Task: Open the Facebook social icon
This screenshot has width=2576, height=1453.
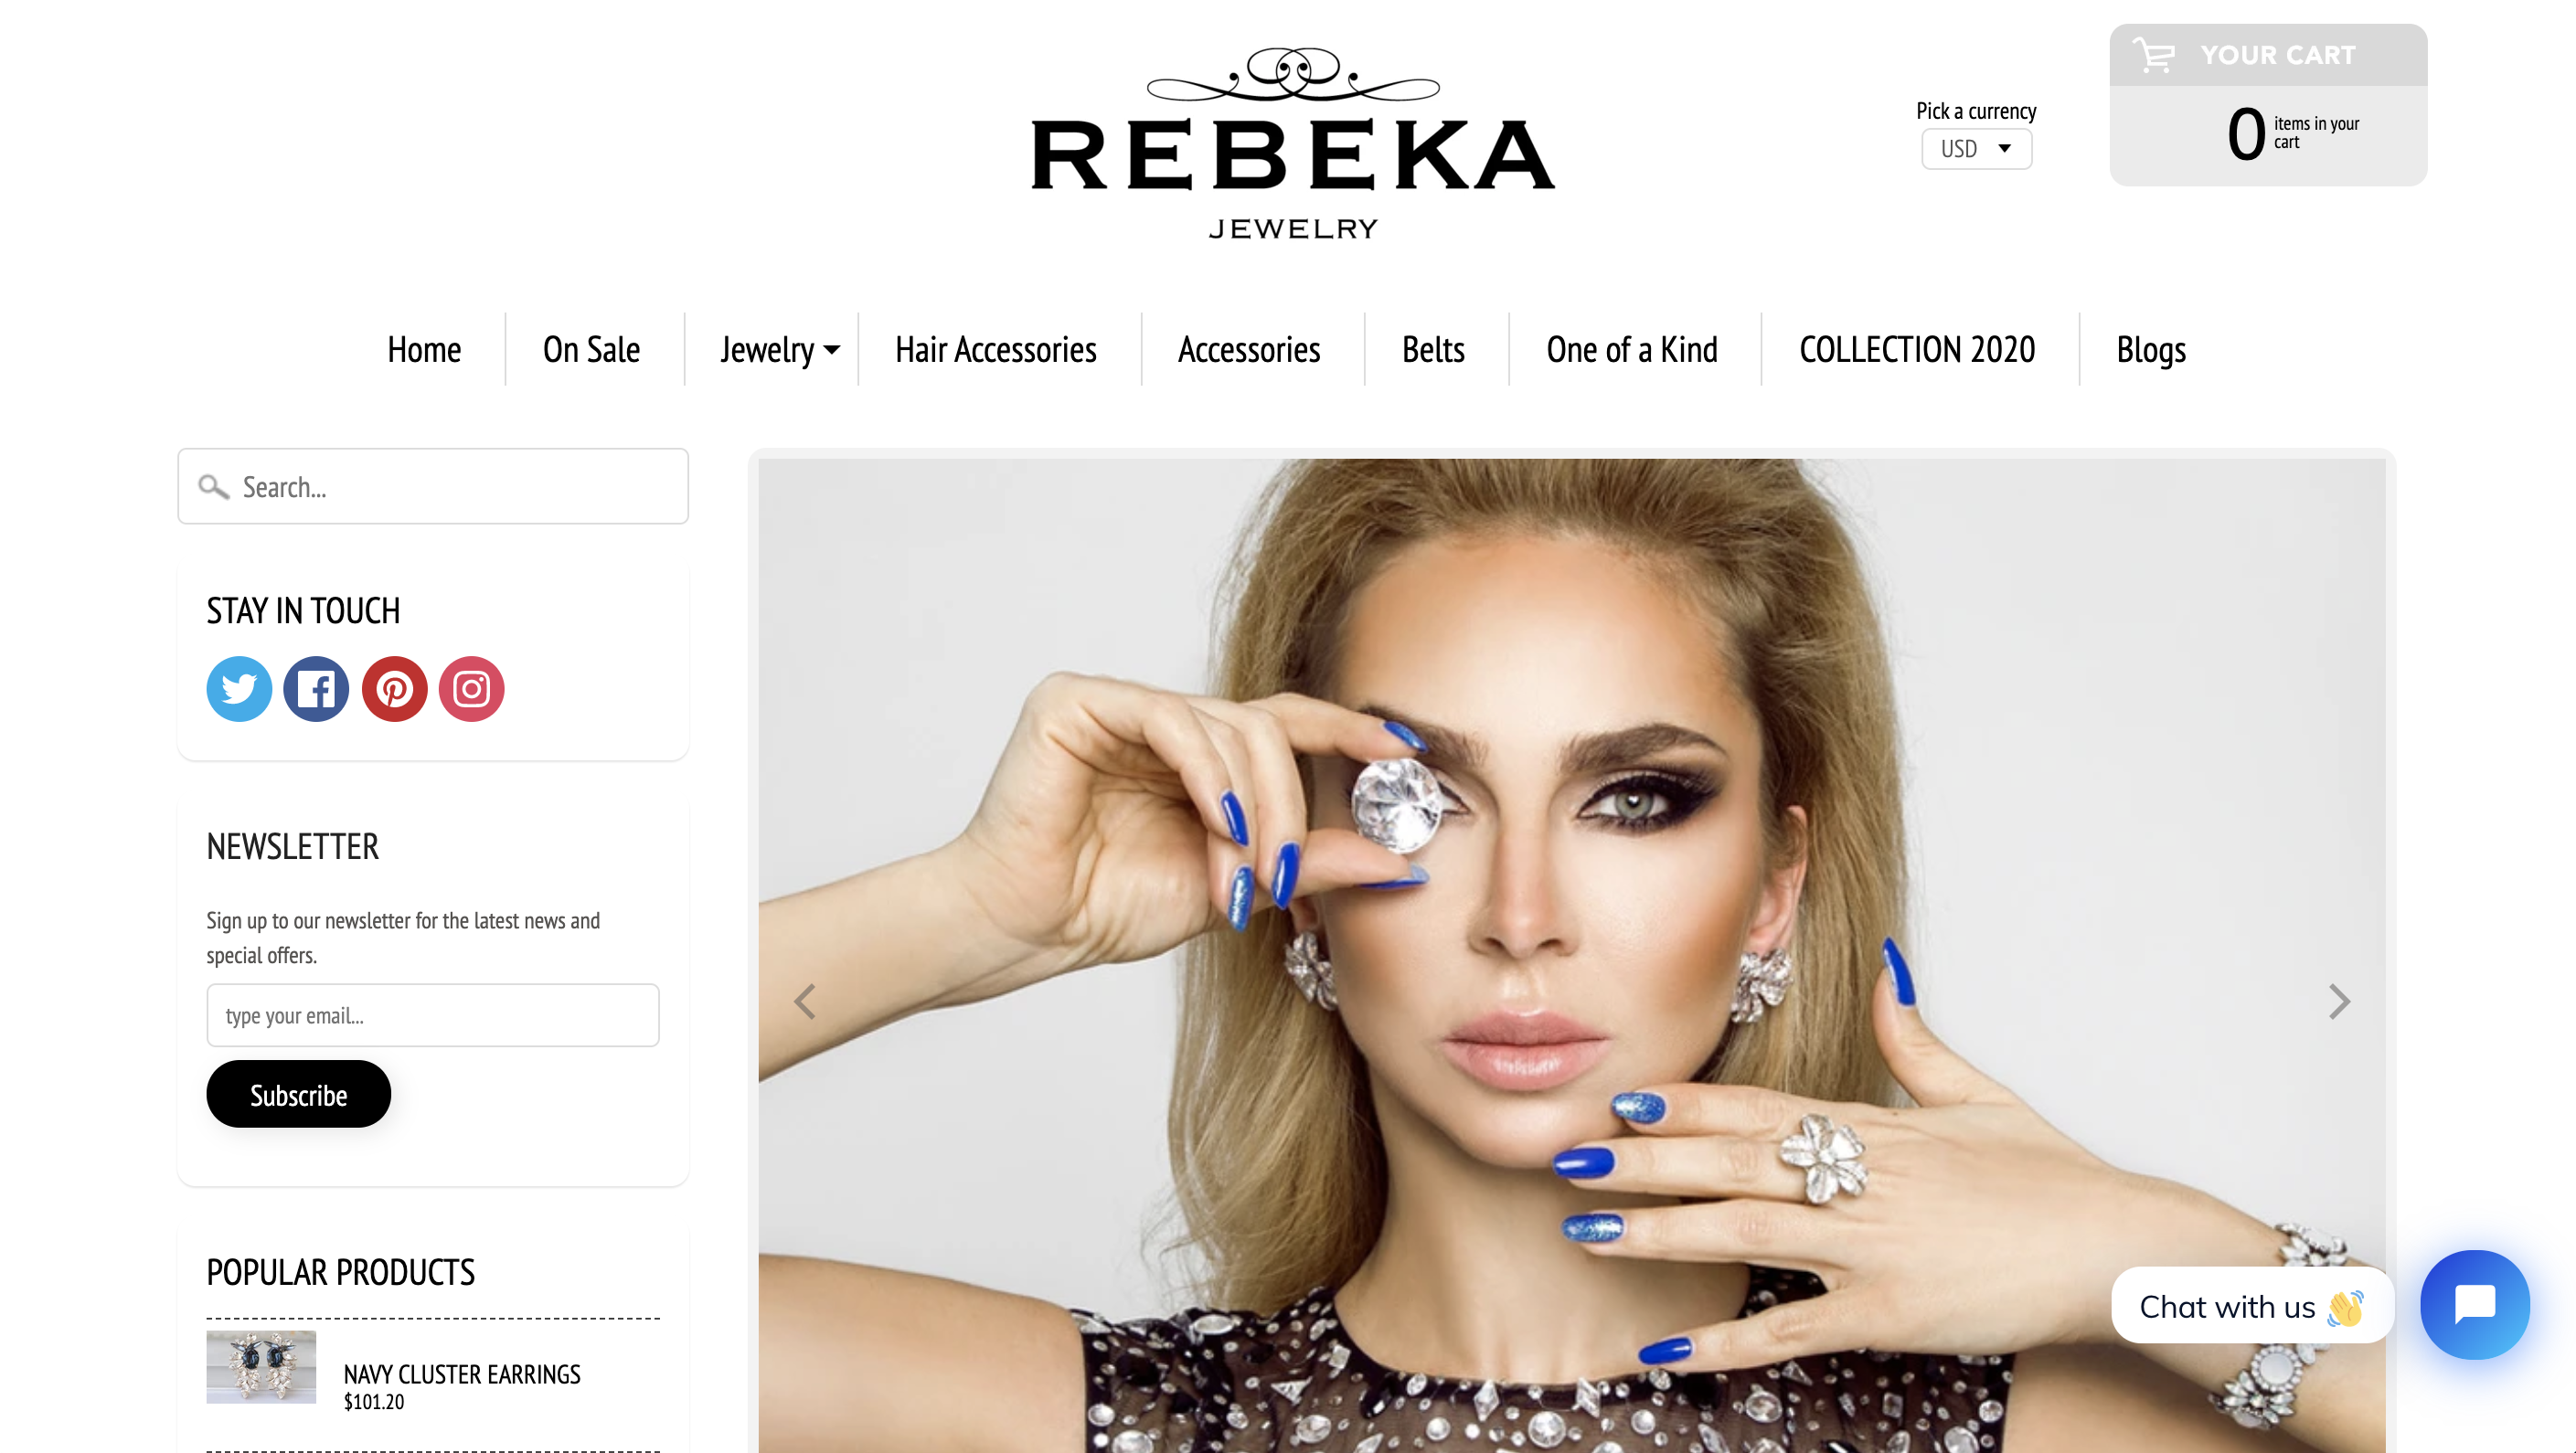Action: 316,689
